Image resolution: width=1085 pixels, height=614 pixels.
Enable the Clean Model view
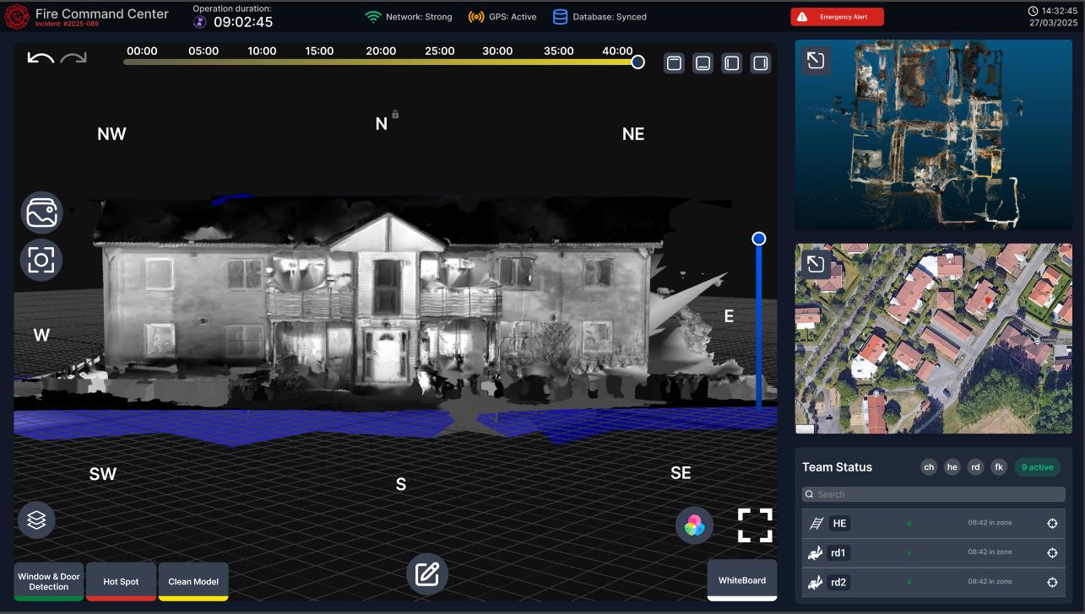pyautogui.click(x=193, y=581)
